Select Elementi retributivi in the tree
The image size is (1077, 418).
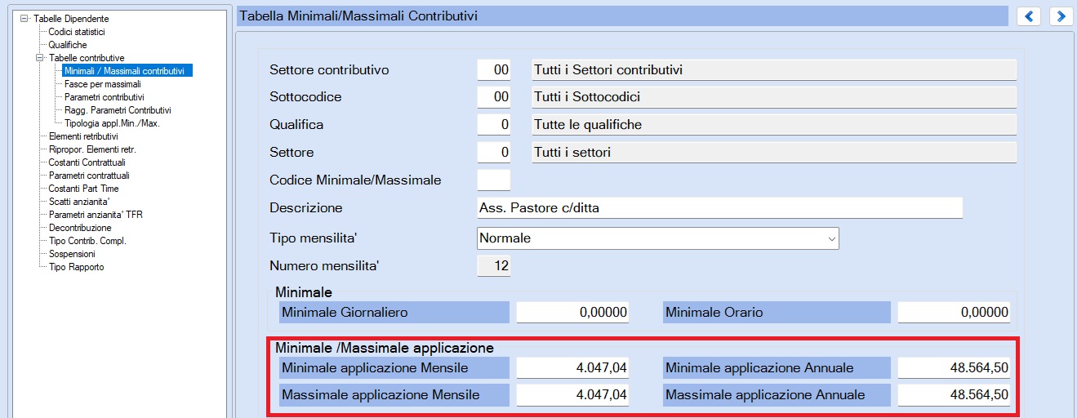pos(83,136)
